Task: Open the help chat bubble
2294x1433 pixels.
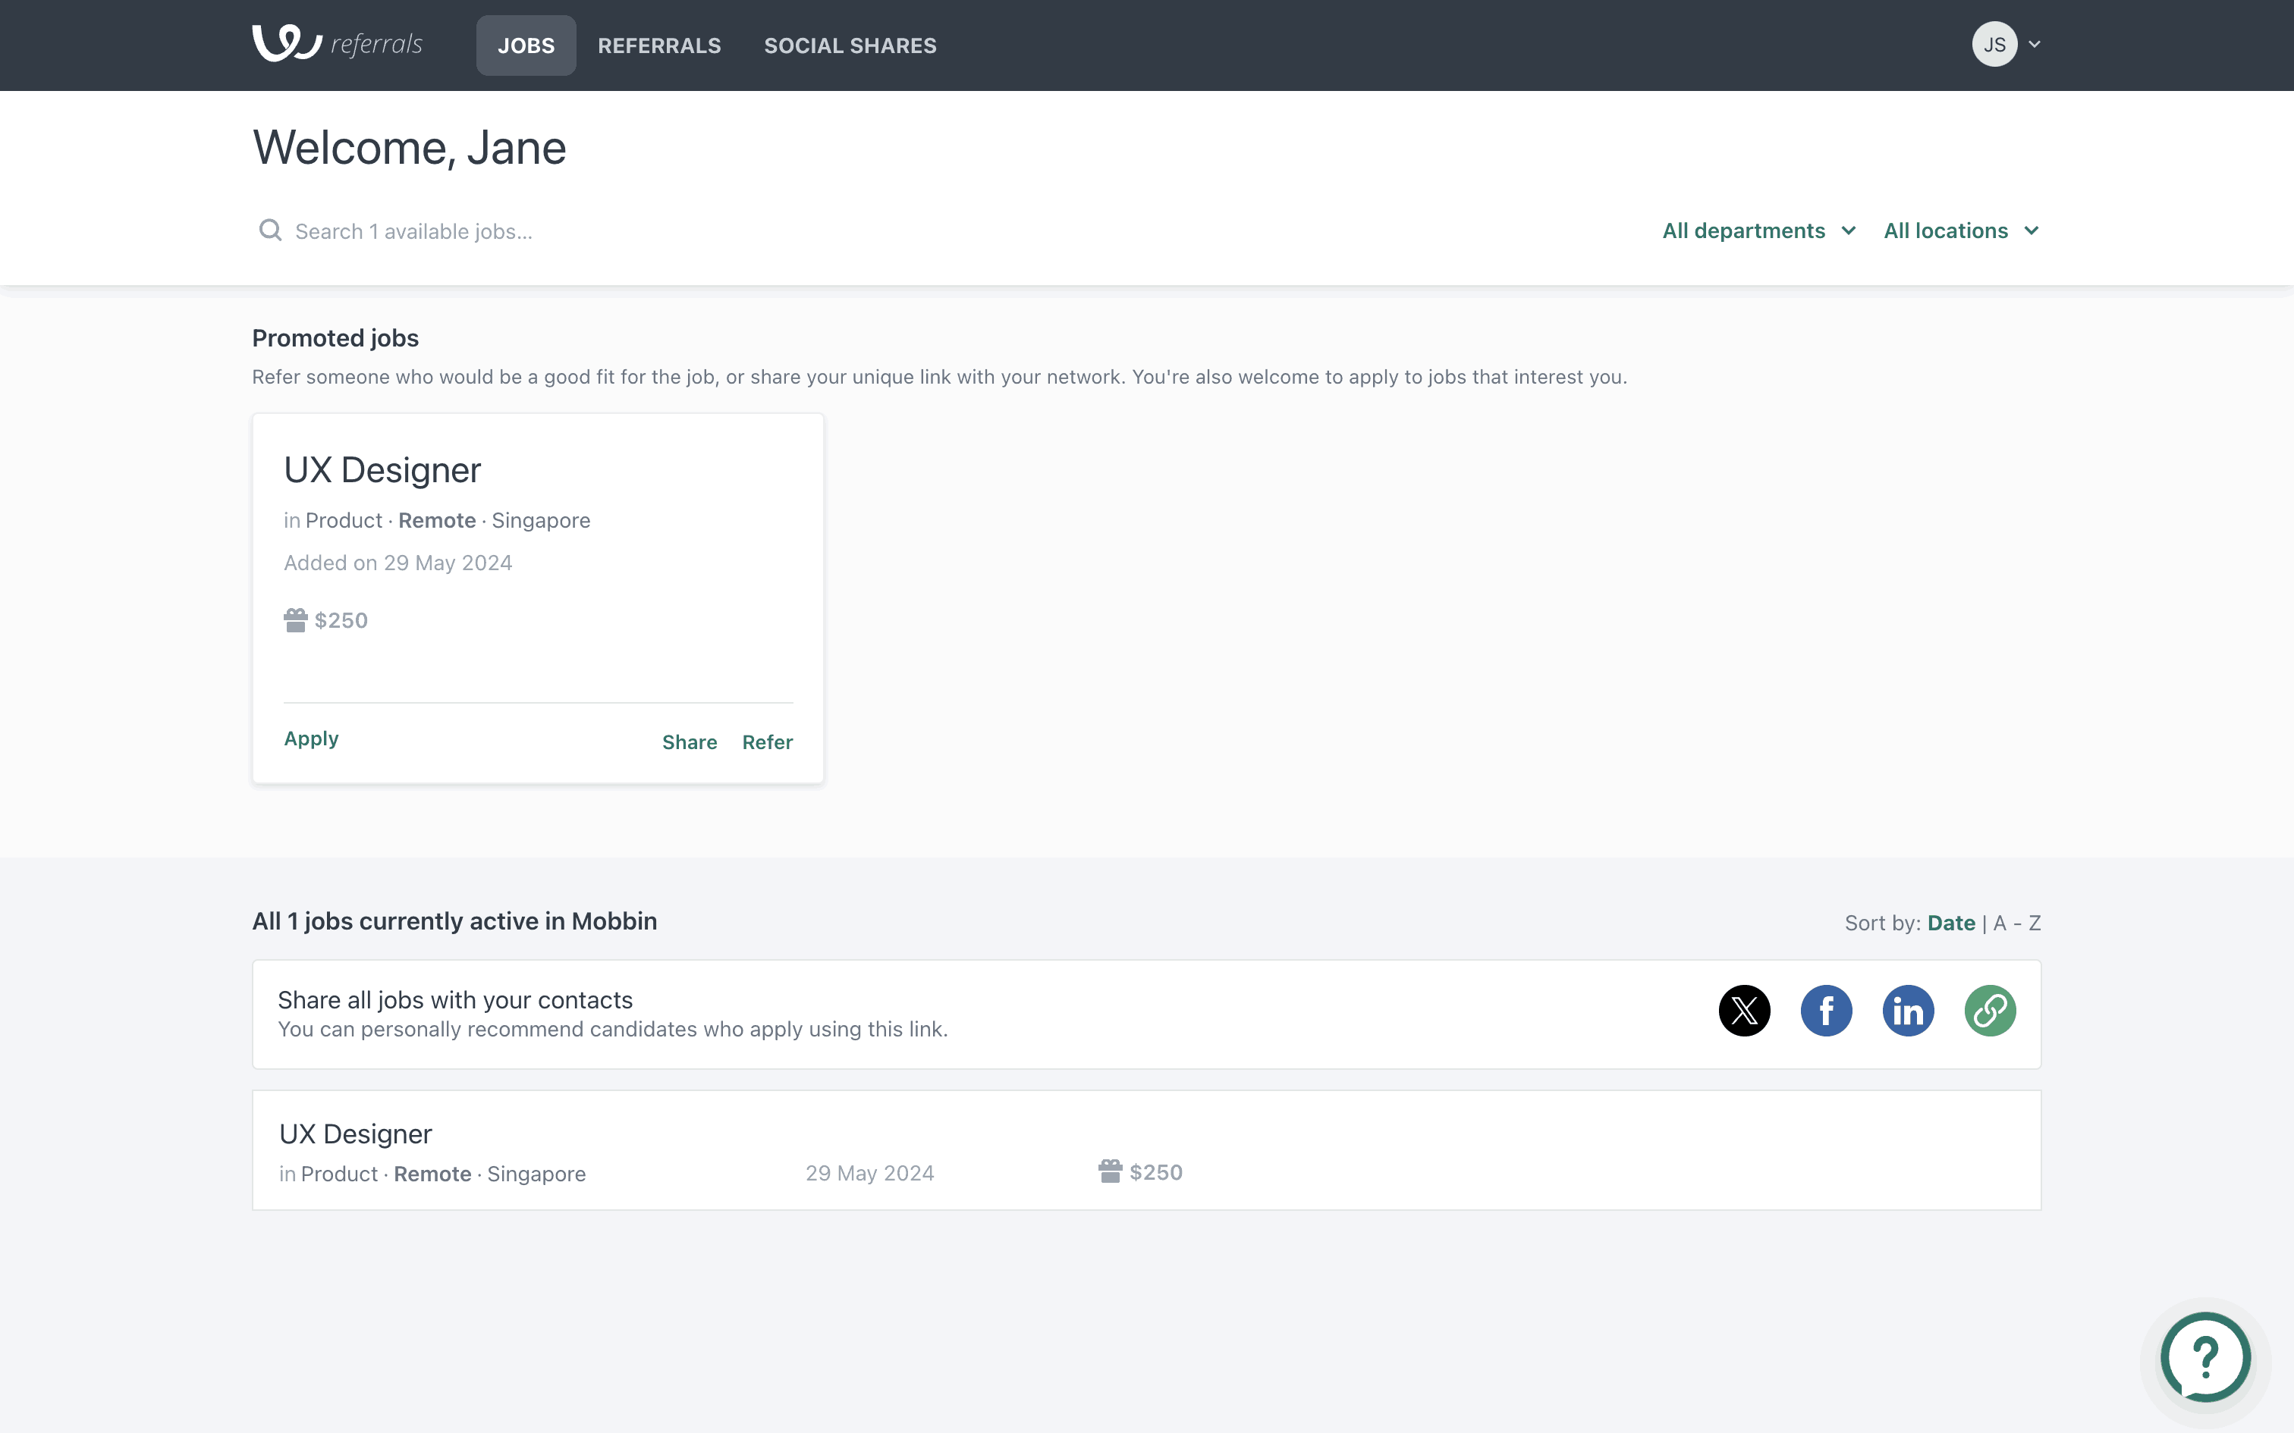Action: tap(2205, 1357)
